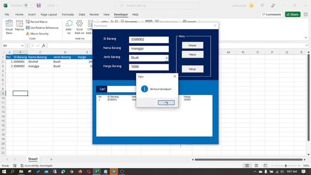Image resolution: width=311 pixels, height=175 pixels.
Task: Open the Status bar macro record icon
Action: [15, 166]
